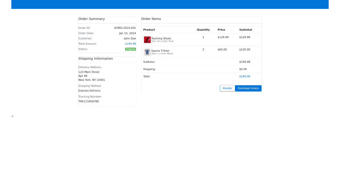Click the tracking number TRK123456789

click(x=88, y=101)
